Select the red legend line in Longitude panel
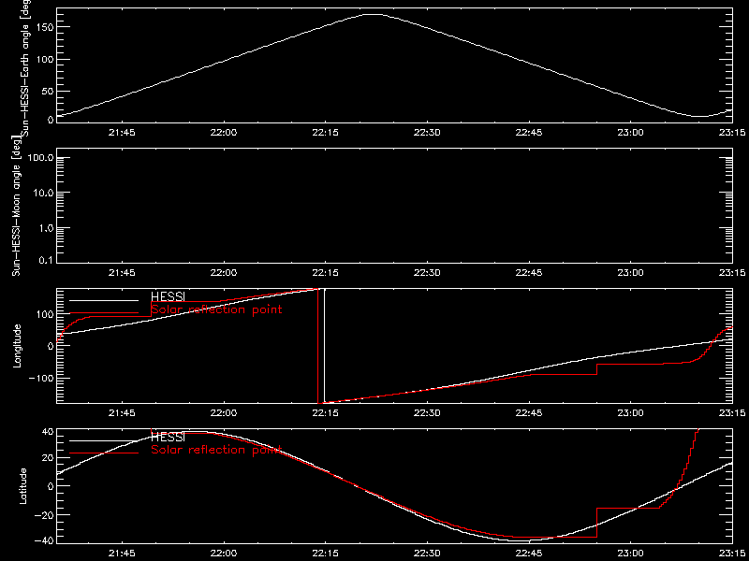Viewport: 749px width, 561px height. coord(104,313)
